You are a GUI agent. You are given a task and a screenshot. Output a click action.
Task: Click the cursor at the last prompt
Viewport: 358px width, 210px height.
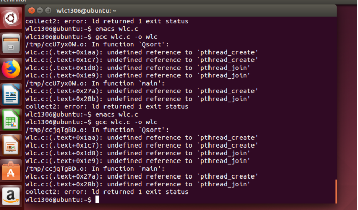[97, 199]
